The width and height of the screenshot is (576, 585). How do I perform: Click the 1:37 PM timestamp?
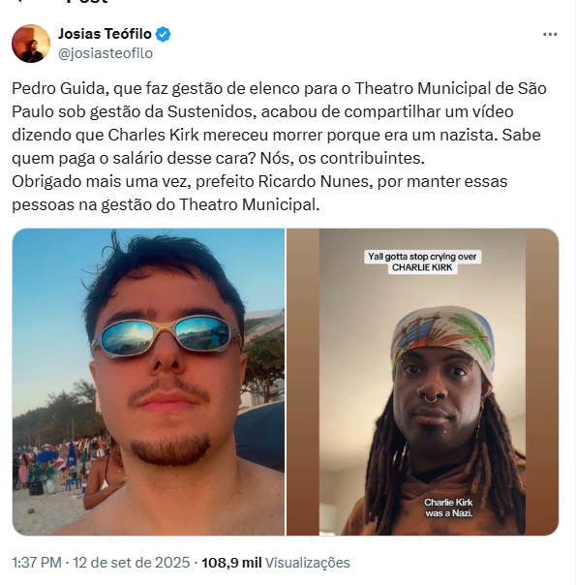(x=37, y=563)
